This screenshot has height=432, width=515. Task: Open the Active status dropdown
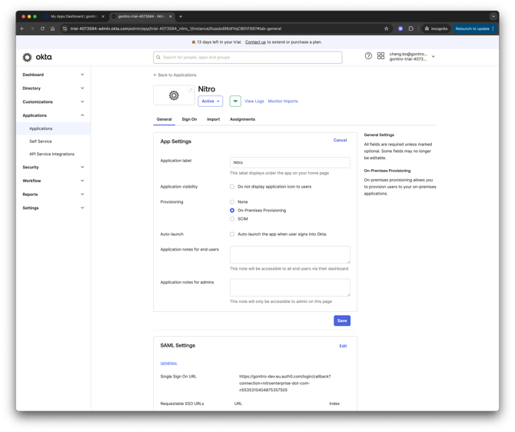coord(210,101)
